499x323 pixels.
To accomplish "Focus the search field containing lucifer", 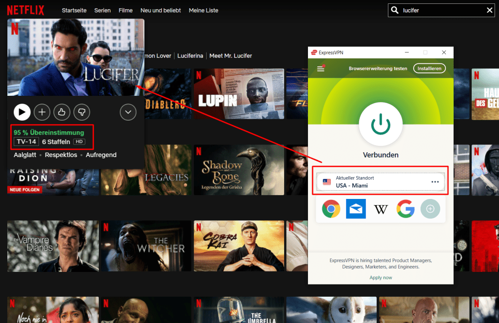I will click(x=442, y=11).
